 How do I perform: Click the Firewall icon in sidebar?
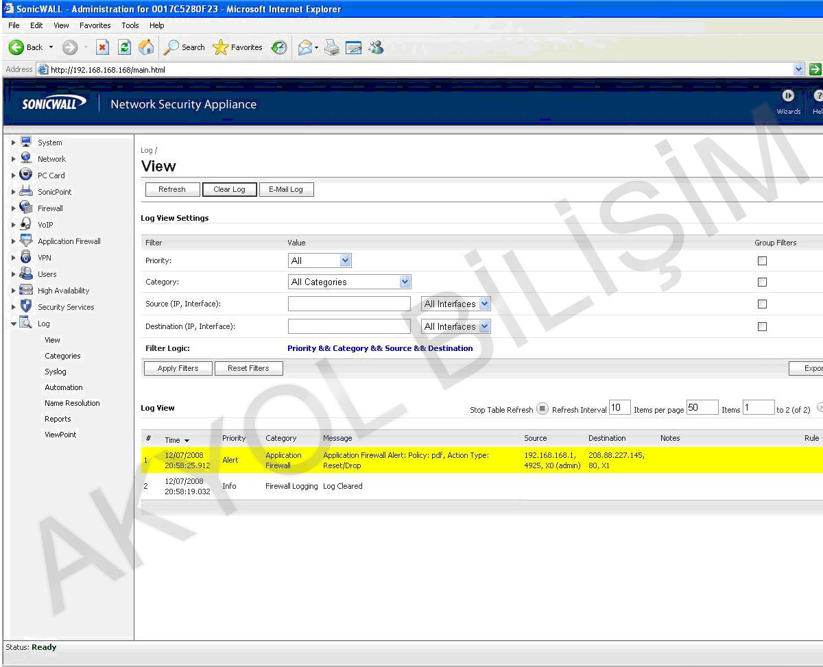[x=26, y=208]
